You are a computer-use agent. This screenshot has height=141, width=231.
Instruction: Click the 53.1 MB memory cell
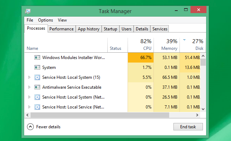[x=167, y=58]
